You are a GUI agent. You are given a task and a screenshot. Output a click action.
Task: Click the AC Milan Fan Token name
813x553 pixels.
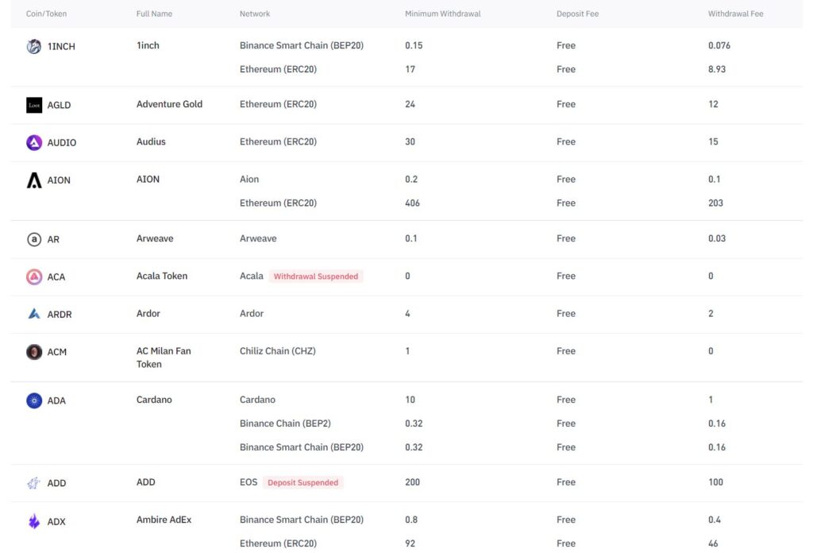coord(164,358)
